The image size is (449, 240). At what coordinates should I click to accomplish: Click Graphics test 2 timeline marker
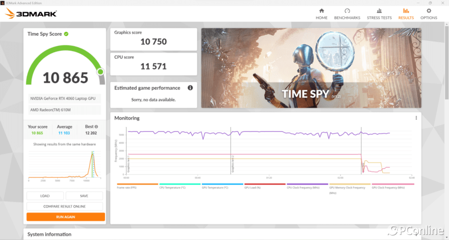click(233, 164)
